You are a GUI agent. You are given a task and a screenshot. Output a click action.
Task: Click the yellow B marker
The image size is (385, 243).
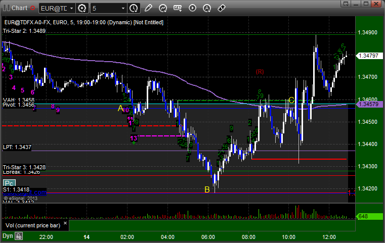point(207,189)
